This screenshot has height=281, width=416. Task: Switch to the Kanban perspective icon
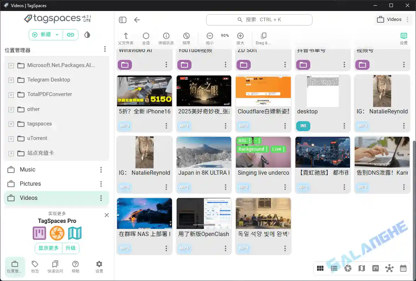tap(375, 268)
